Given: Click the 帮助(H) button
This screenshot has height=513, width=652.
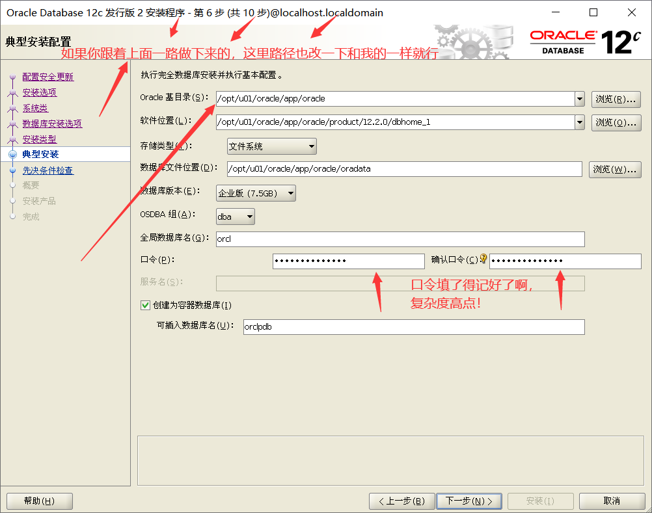Looking at the screenshot, I should point(40,501).
